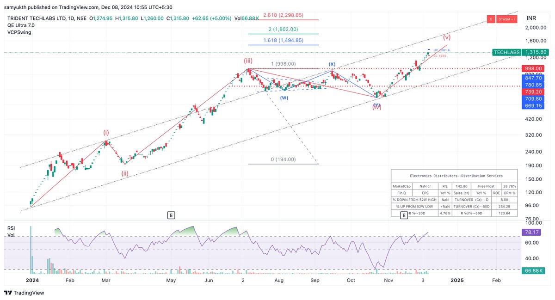Click the Mar label on the time axis
555x300 pixels.
(x=106, y=280)
